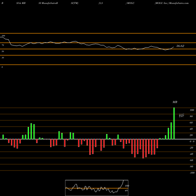Click the tallest green MR histogram bar
The image size is (196, 196).
174,123
